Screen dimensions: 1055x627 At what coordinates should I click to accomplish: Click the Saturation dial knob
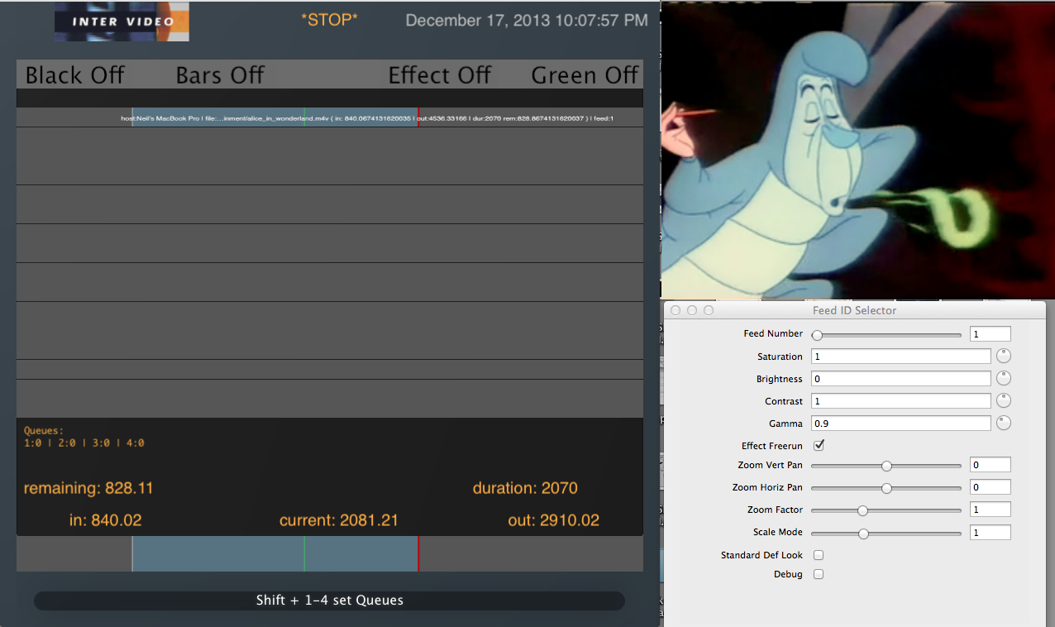1004,357
